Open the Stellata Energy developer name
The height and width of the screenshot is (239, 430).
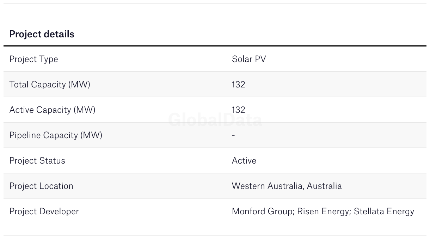pyautogui.click(x=384, y=211)
